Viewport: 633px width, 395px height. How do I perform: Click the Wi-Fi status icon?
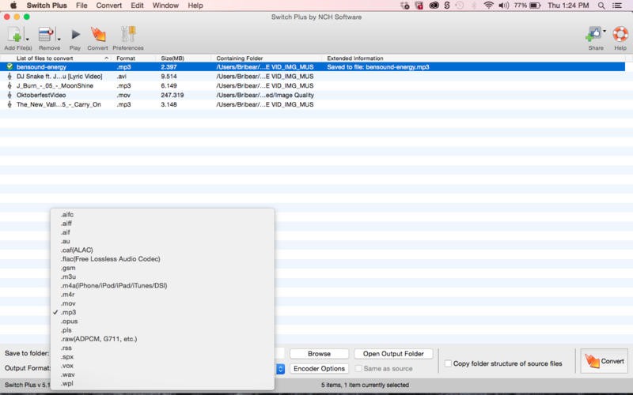point(488,6)
